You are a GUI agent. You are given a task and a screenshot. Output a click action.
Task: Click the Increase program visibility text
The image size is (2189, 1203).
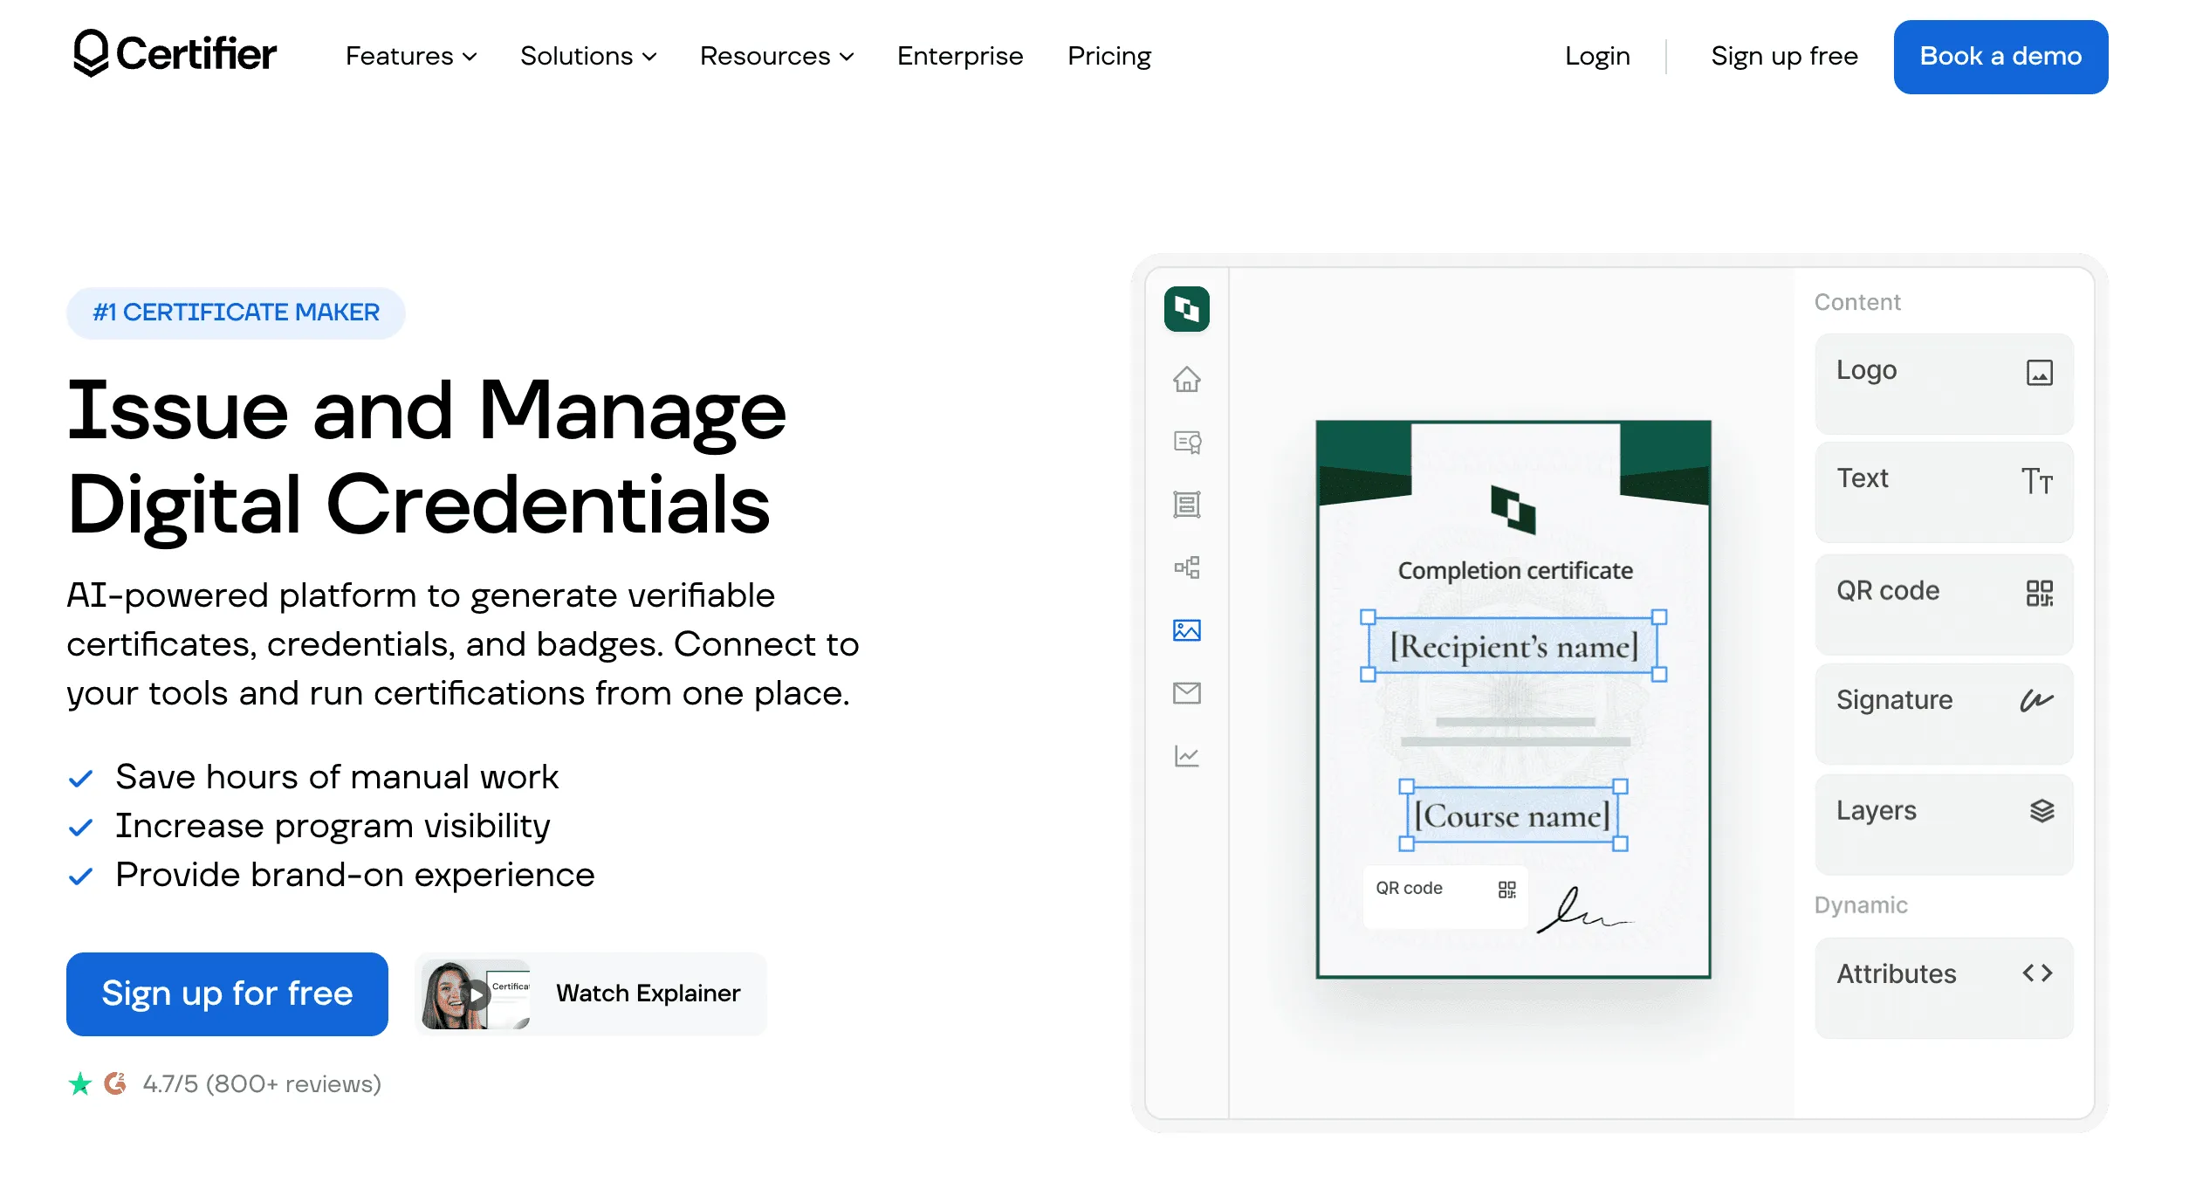point(333,826)
